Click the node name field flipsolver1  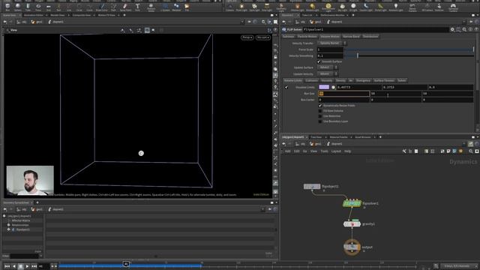376,29
